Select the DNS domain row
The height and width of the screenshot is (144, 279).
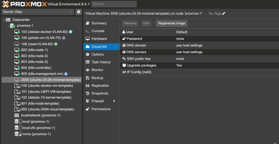click(x=199, y=46)
